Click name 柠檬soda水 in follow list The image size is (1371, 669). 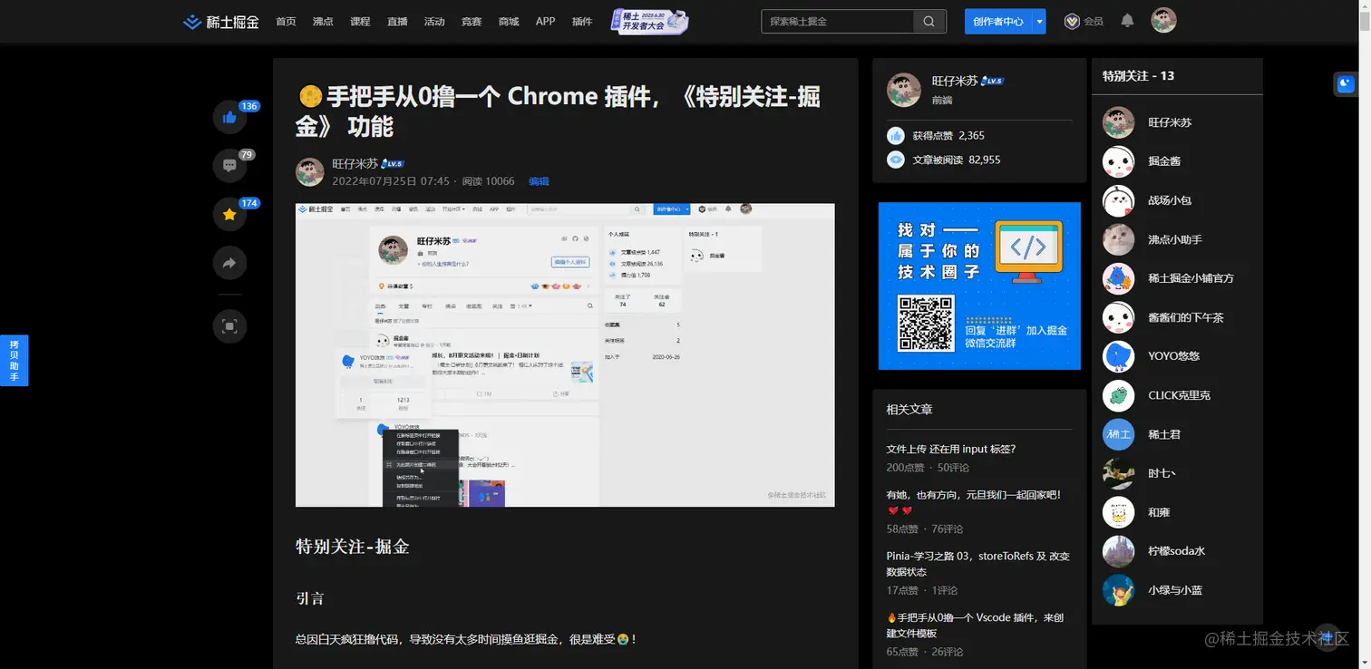click(1176, 551)
